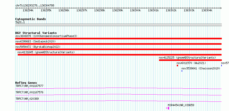Image resolution: width=229 pixels, height=111 pixels.
Task: Click the 136299k ruler tick label
Action: point(118,10)
